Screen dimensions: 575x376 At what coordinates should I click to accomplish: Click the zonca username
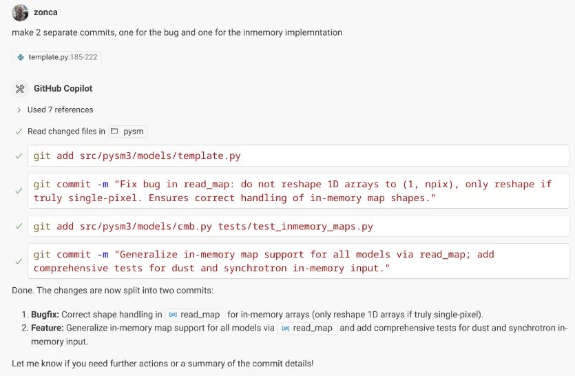pyautogui.click(x=45, y=12)
